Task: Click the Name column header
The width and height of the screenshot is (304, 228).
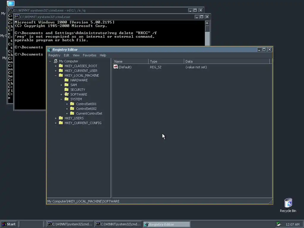Action: [x=130, y=61]
